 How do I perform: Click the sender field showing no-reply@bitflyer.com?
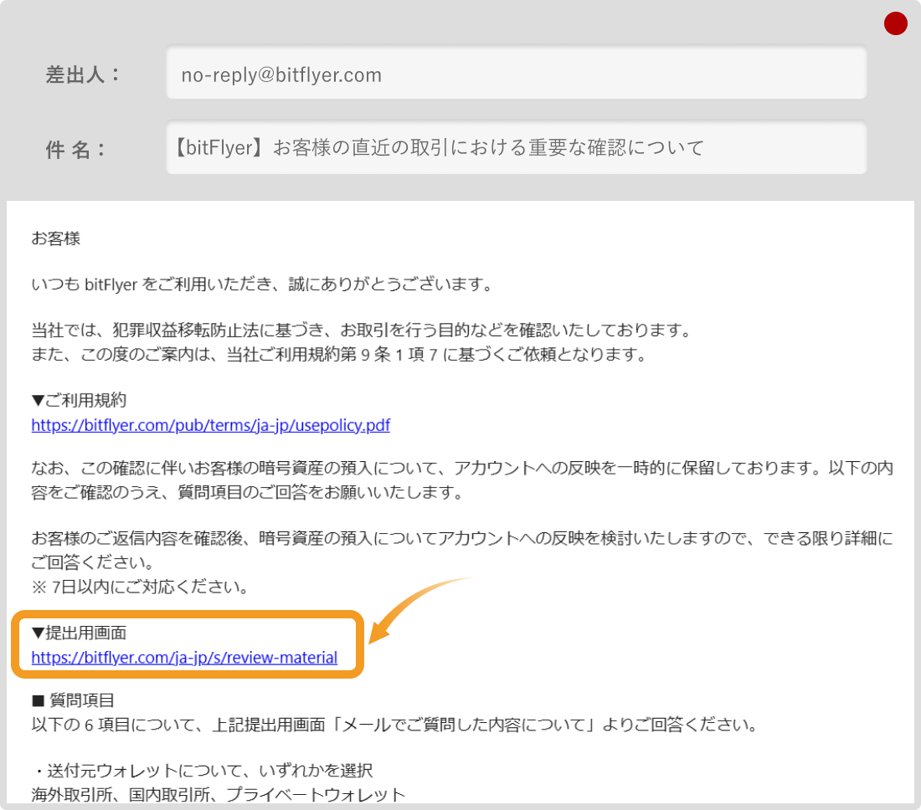(516, 74)
